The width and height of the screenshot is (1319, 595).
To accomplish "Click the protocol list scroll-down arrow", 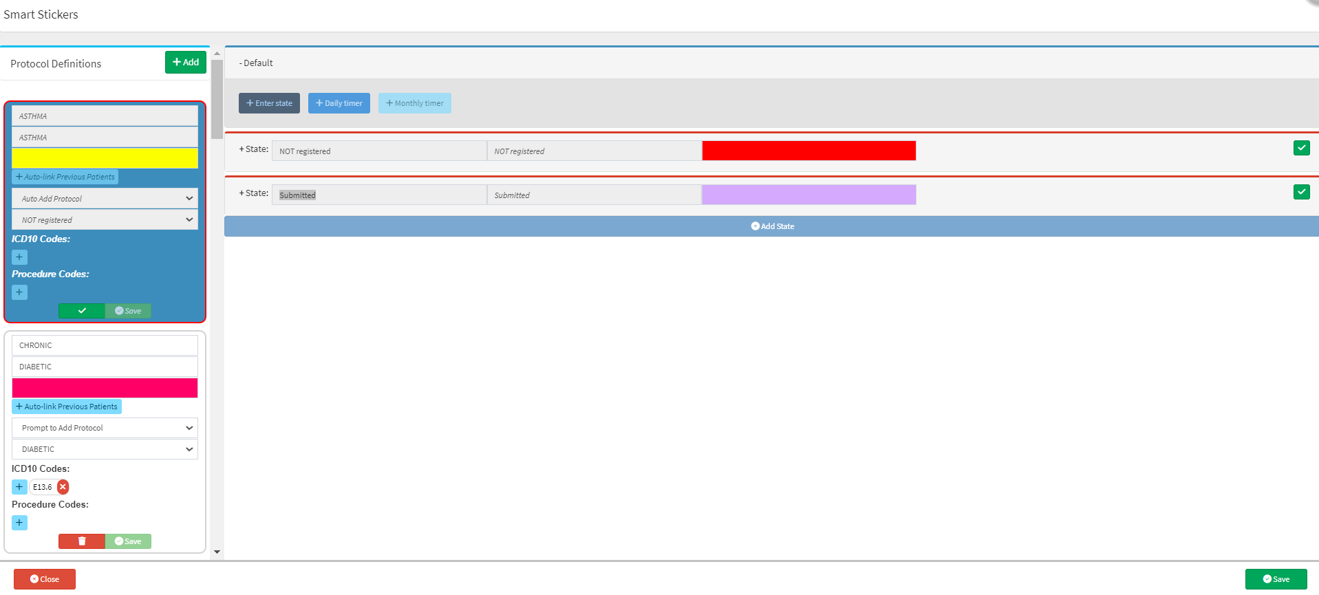I will (x=217, y=552).
